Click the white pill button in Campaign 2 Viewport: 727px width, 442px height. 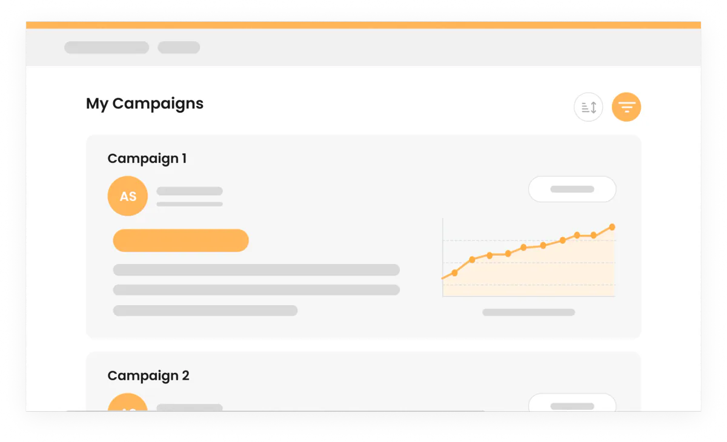pos(572,403)
